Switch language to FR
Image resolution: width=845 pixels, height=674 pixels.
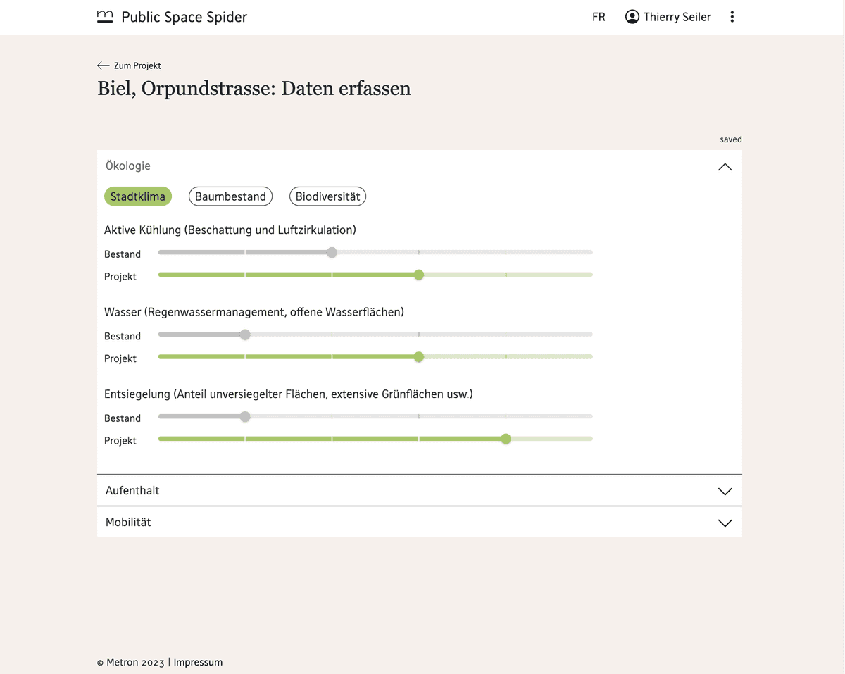[599, 17]
